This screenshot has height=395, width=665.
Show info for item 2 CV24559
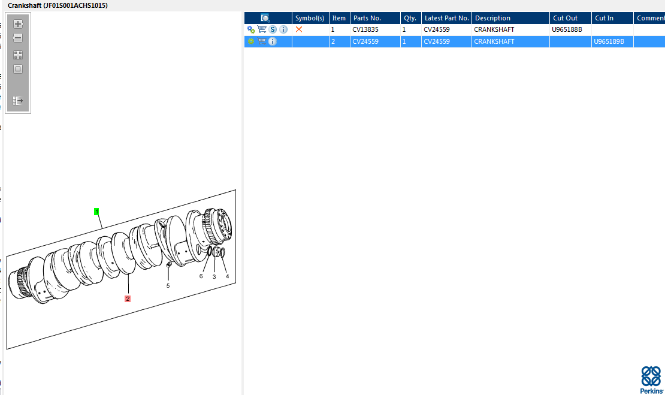pos(273,41)
